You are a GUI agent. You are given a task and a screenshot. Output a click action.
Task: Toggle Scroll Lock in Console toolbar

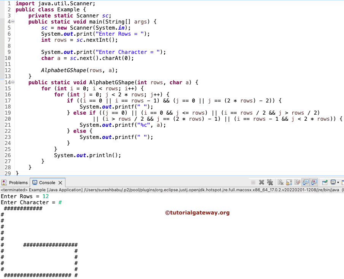(x=289, y=182)
